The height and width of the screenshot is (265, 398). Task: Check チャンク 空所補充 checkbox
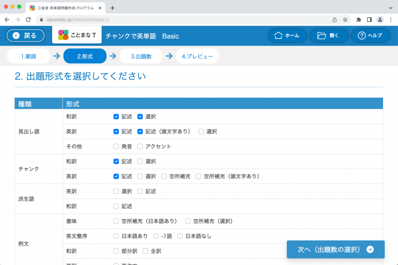pos(164,176)
